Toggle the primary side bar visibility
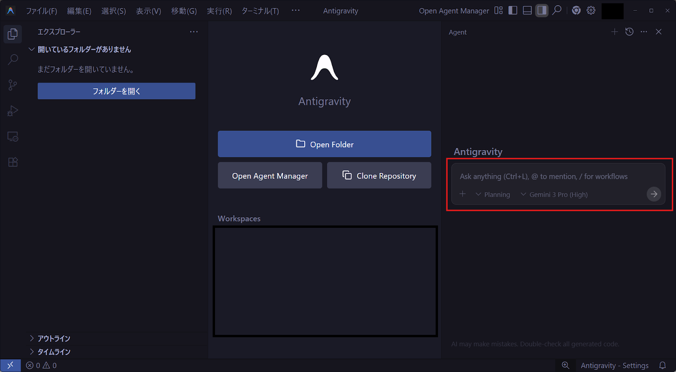This screenshot has height=372, width=676. pos(513,10)
